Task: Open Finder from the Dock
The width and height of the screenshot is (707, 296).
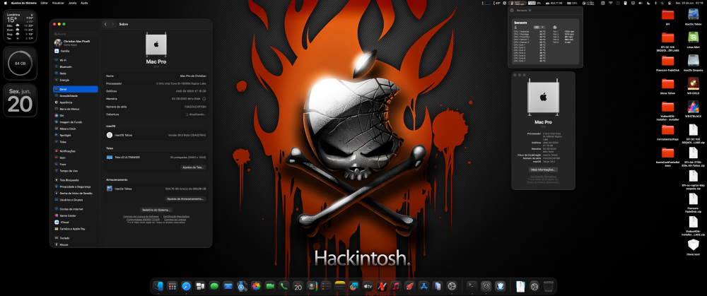Action: 158,286
